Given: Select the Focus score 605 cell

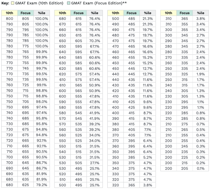Looking at the screenshot, I should 79,41.
